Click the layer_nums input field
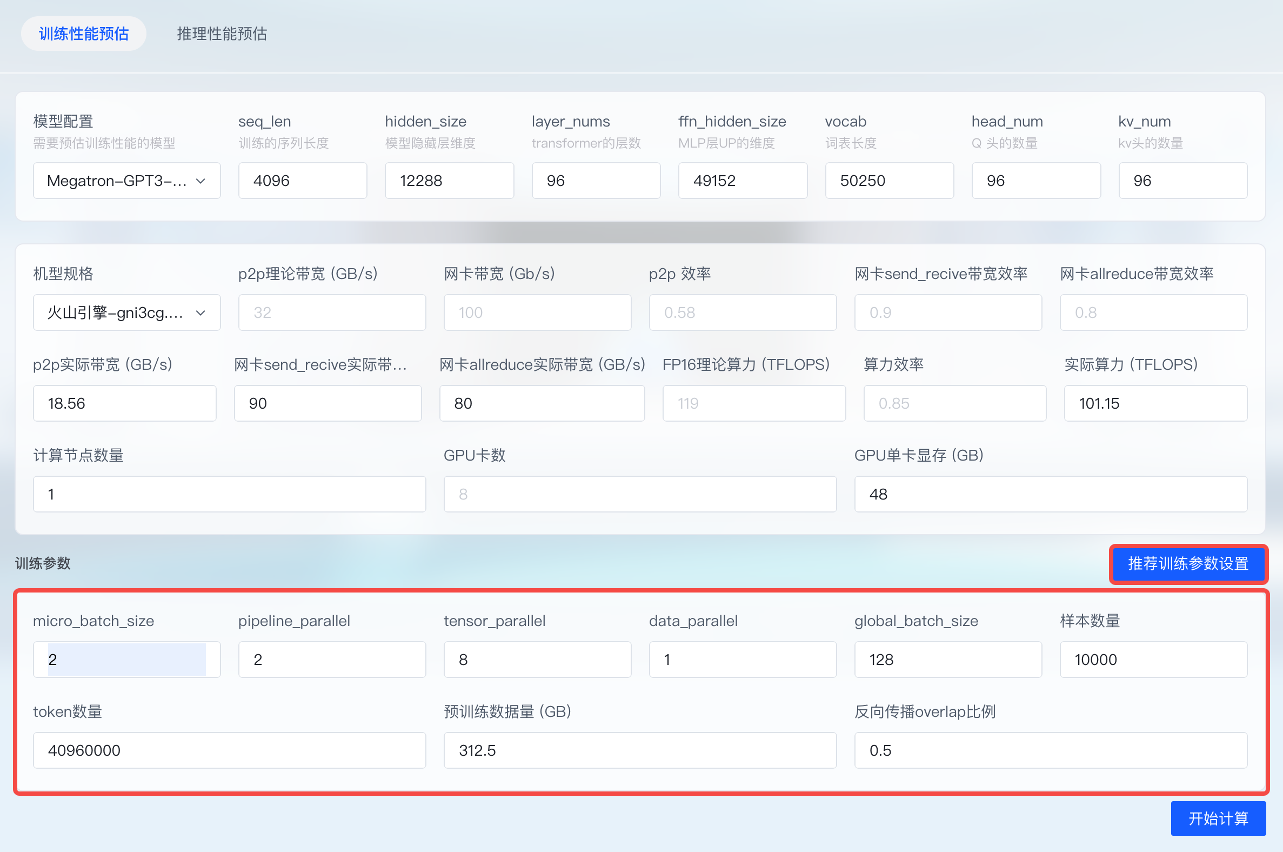This screenshot has height=852, width=1283. coord(596,181)
